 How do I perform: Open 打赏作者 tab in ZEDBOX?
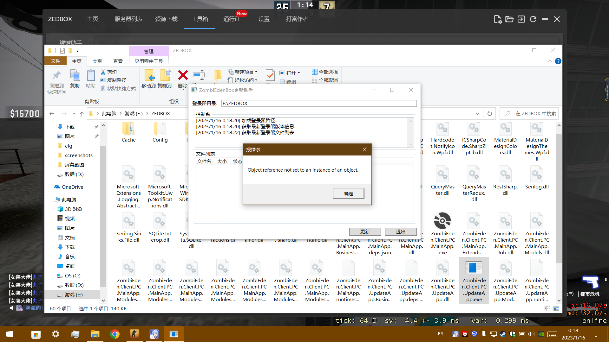coord(297,19)
